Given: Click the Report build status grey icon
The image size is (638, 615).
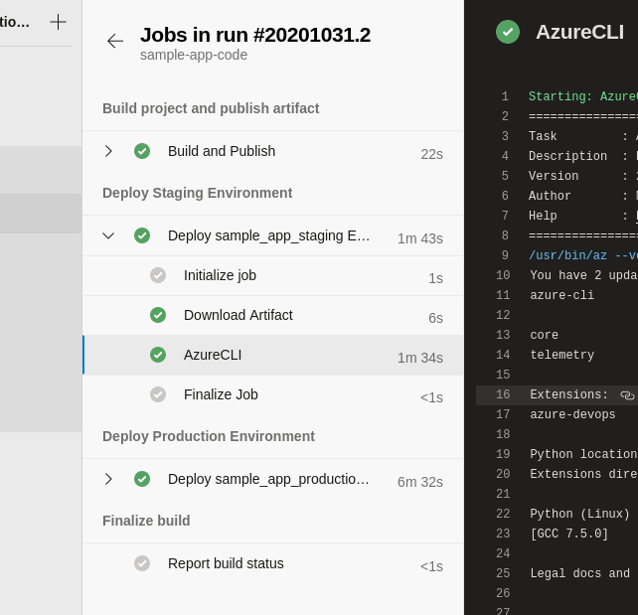Looking at the screenshot, I should [142, 563].
